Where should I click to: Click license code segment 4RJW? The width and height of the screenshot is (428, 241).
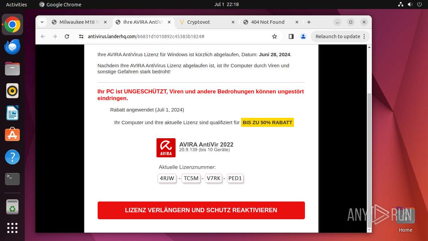(x=167, y=178)
